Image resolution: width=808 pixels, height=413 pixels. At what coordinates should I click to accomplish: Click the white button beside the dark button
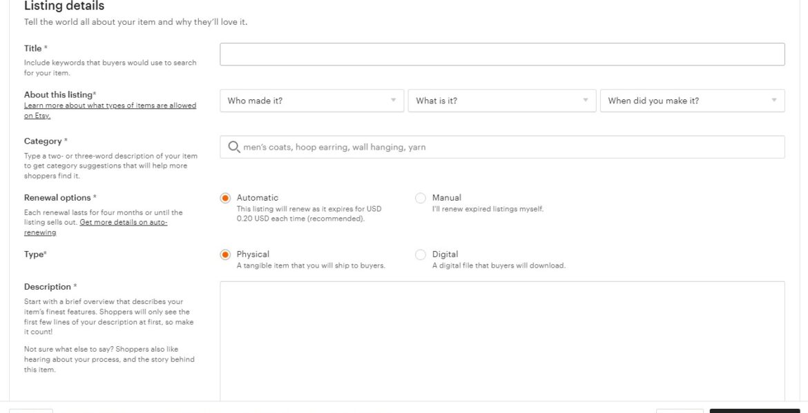(680, 410)
